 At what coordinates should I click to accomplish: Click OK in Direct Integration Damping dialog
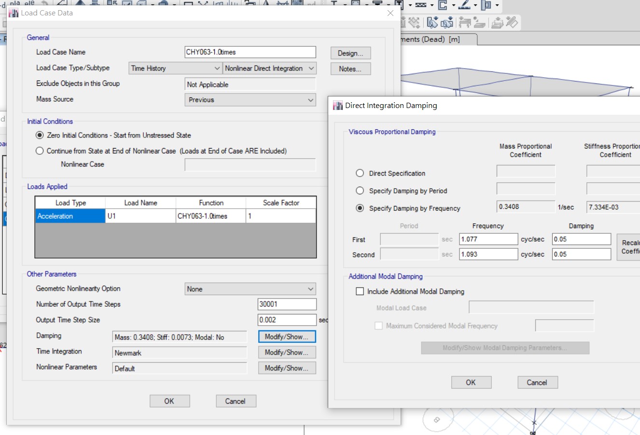pos(471,382)
